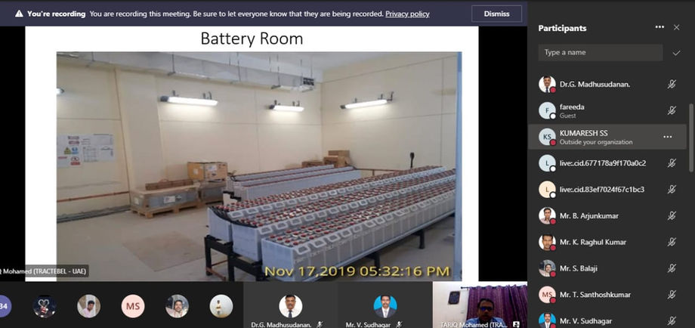Click the Type a name field

601,52
